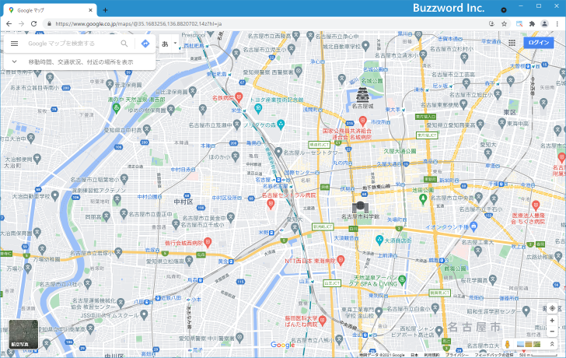Screen dimensions: 566x358
Task: Click the 名古屋ルーセントタワー marker
Action: coord(278,152)
